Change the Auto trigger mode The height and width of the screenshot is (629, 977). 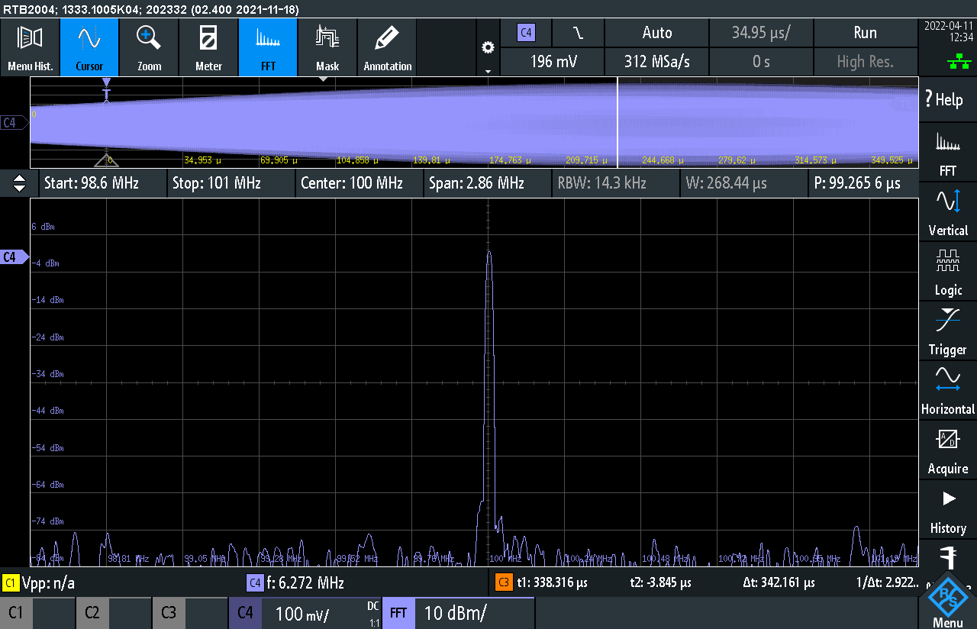[x=657, y=33]
